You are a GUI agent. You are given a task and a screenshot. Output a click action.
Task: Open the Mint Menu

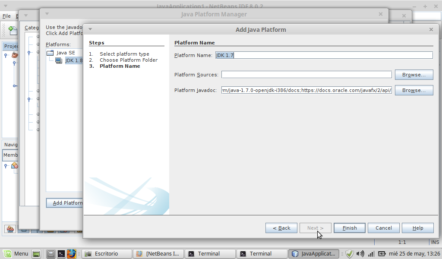[x=16, y=254]
